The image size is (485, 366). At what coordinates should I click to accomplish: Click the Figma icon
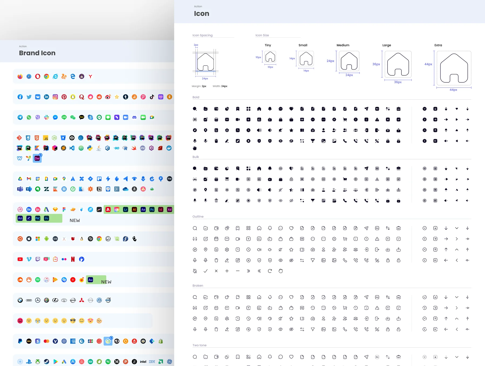coord(64,209)
